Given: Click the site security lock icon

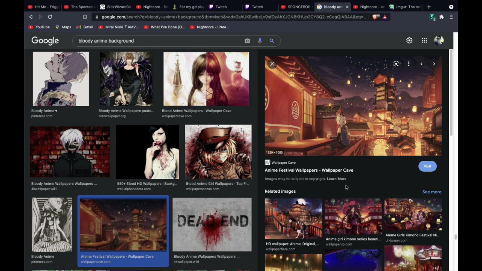Looking at the screenshot, I should click(x=97, y=17).
